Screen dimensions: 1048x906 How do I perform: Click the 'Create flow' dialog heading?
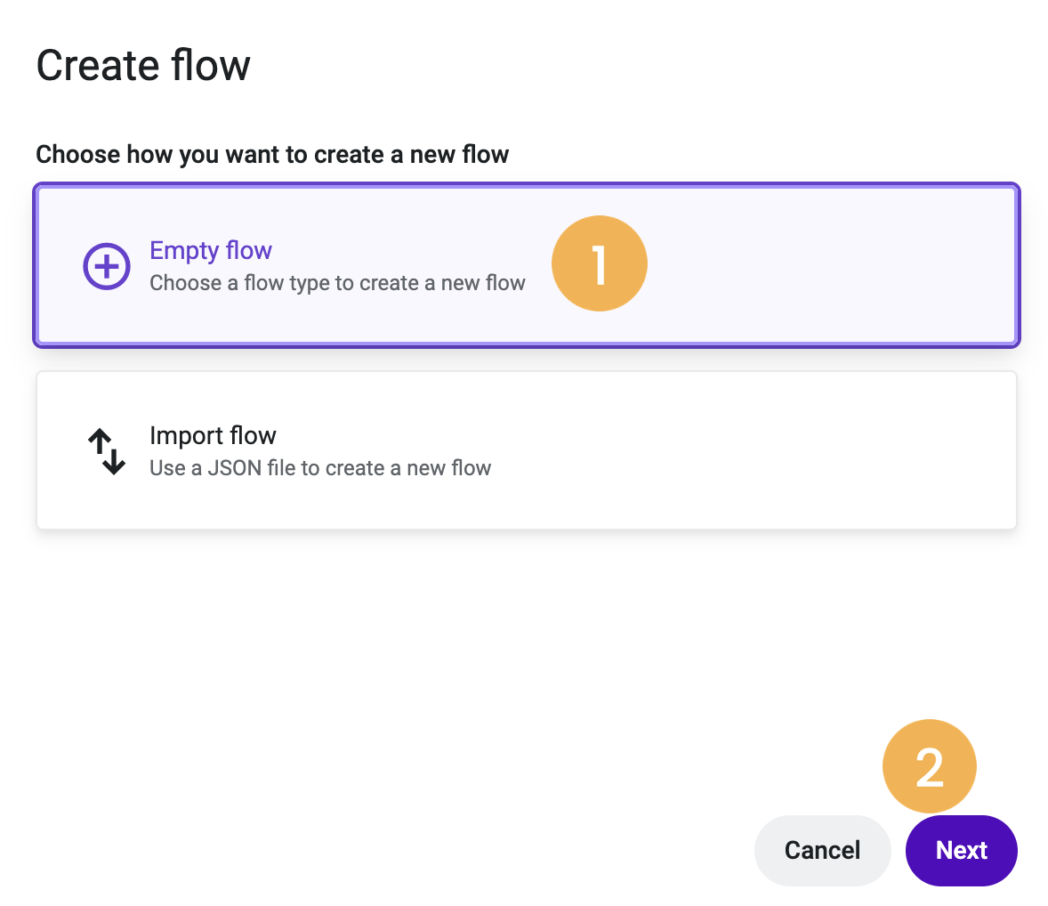pyautogui.click(x=143, y=66)
